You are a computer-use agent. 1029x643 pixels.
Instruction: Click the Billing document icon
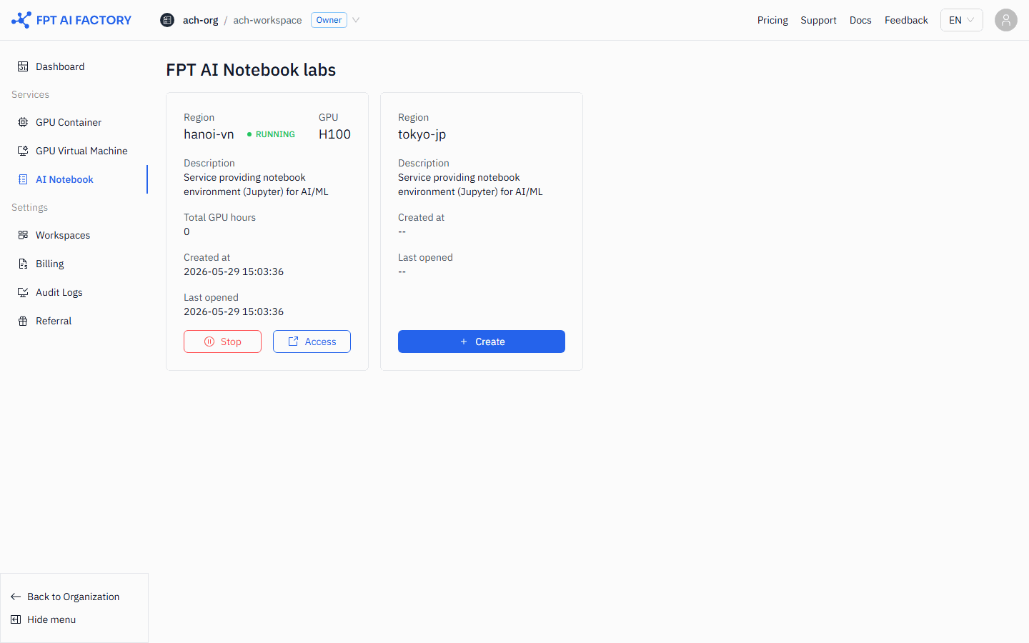(23, 264)
